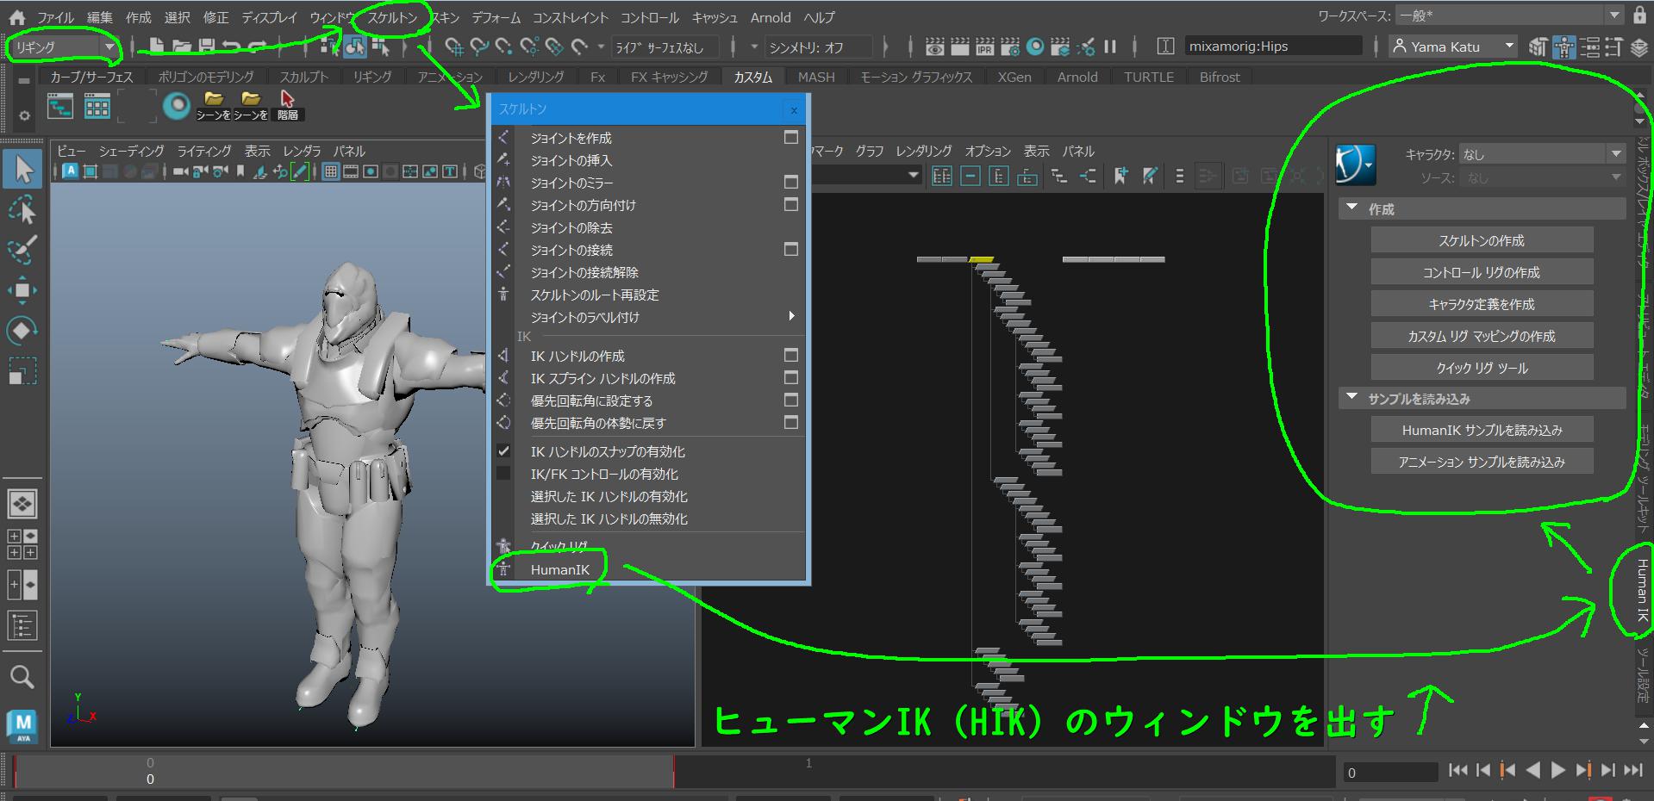The image size is (1654, 801).
Task: Open Tool Settings icon at top right
Action: tap(1613, 47)
